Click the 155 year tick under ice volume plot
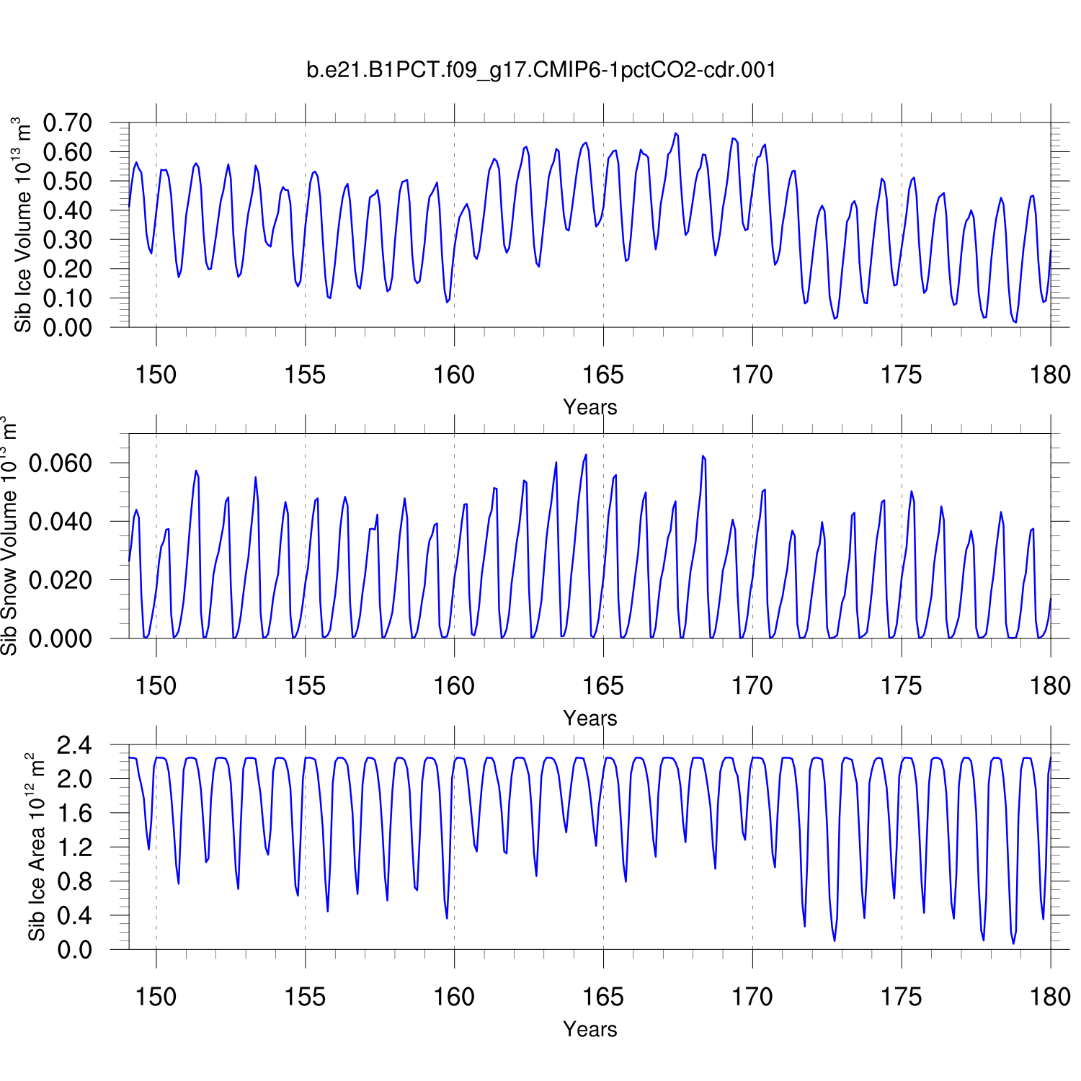Viewport: 1081px width, 1081px height. click(305, 375)
